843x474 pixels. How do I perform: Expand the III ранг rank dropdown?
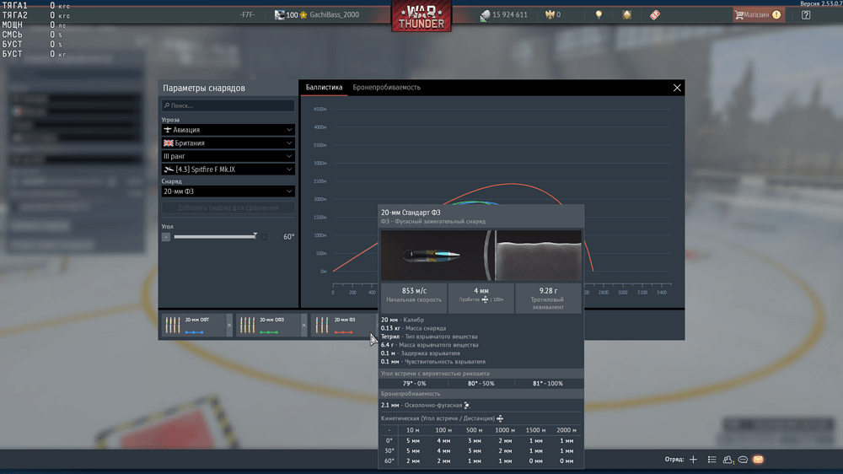point(228,157)
